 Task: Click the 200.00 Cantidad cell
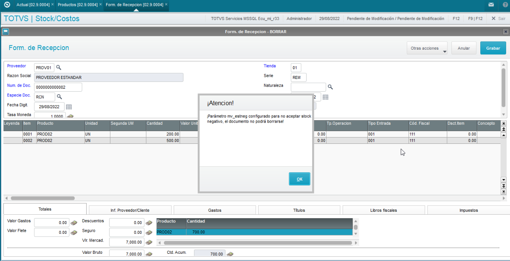click(x=163, y=134)
